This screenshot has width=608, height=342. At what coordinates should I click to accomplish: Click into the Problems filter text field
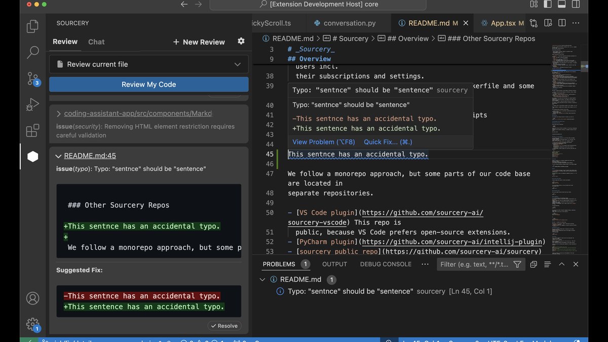473,264
